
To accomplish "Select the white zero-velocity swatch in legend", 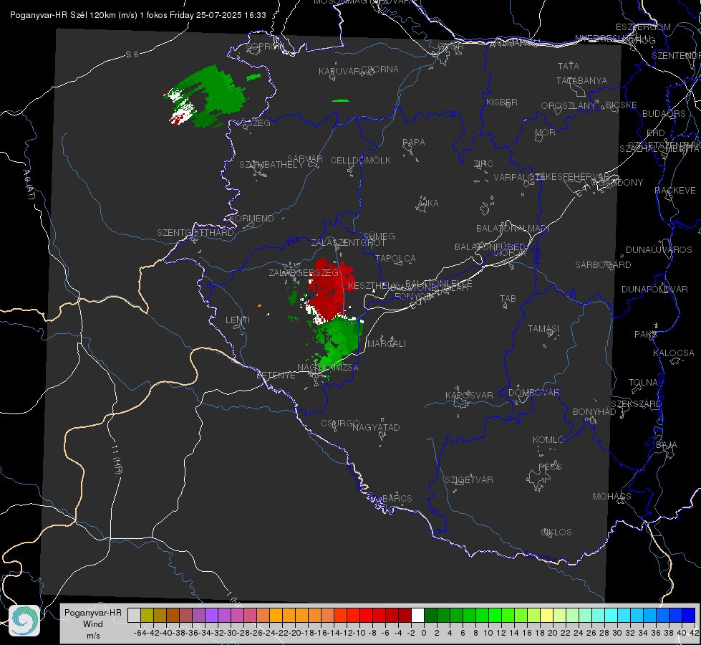I will coord(417,615).
